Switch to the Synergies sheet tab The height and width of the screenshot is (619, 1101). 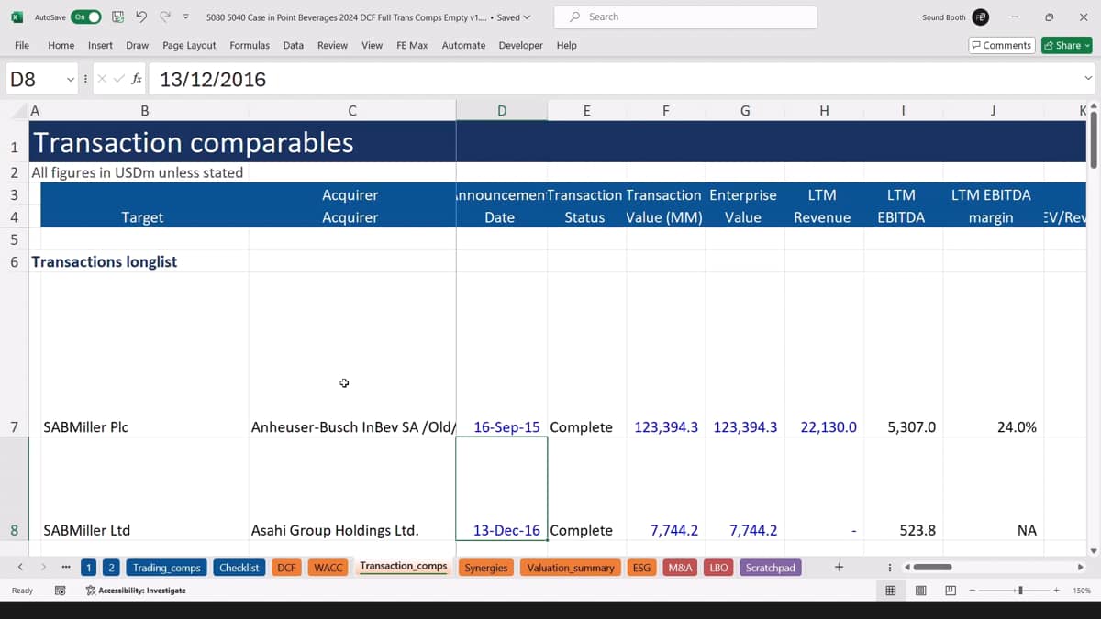[x=486, y=568]
